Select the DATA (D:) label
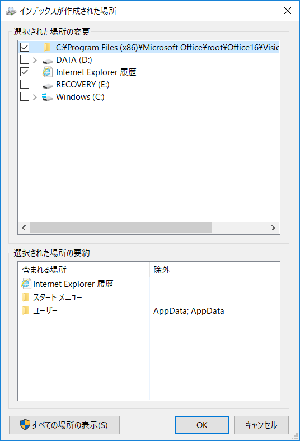300x441 pixels. [x=74, y=59]
